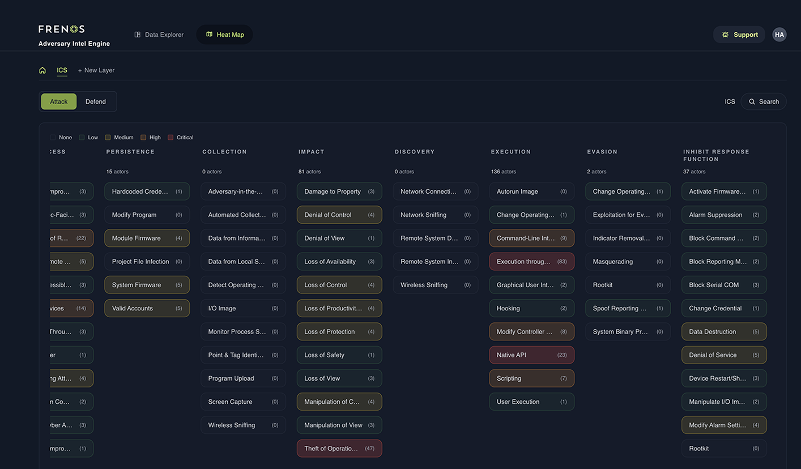Click the Support bug icon
This screenshot has height=469, width=801.
pyautogui.click(x=725, y=35)
